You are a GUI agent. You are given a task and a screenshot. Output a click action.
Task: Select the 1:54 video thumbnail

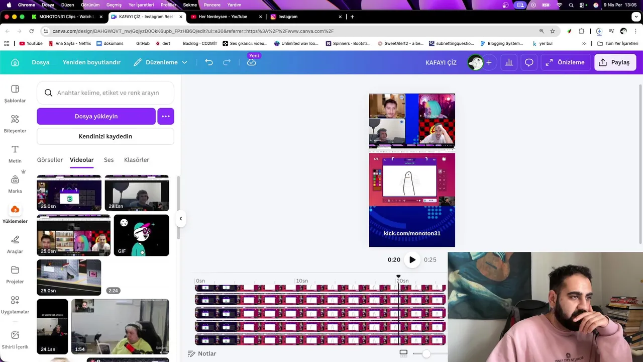point(120,327)
